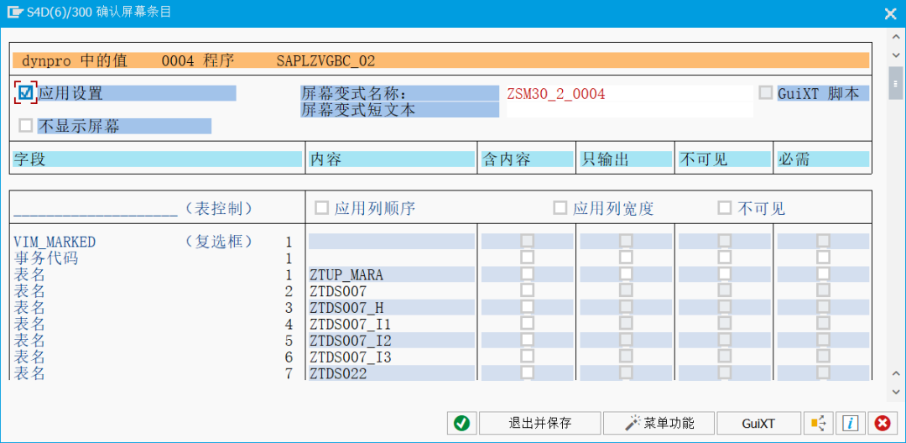Click the outer scrollbar up arrow
This screenshot has height=443, width=906.
(896, 36)
